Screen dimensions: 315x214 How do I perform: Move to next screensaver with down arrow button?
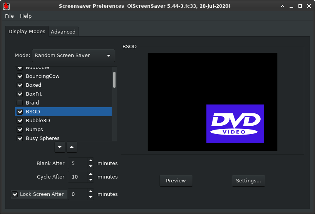tap(60, 147)
